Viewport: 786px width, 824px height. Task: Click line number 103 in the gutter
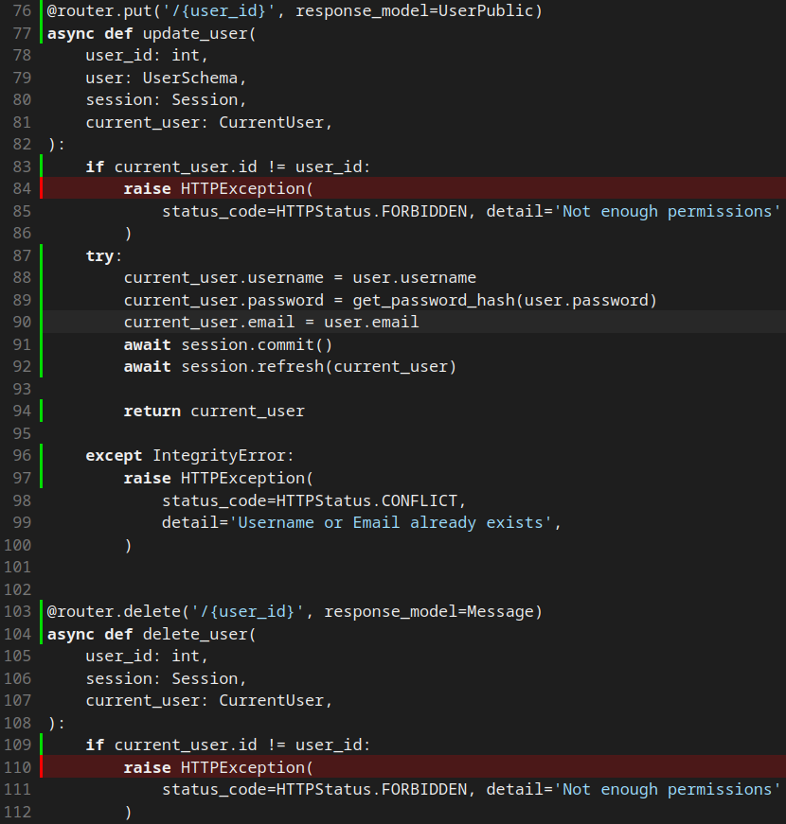[x=17, y=611]
